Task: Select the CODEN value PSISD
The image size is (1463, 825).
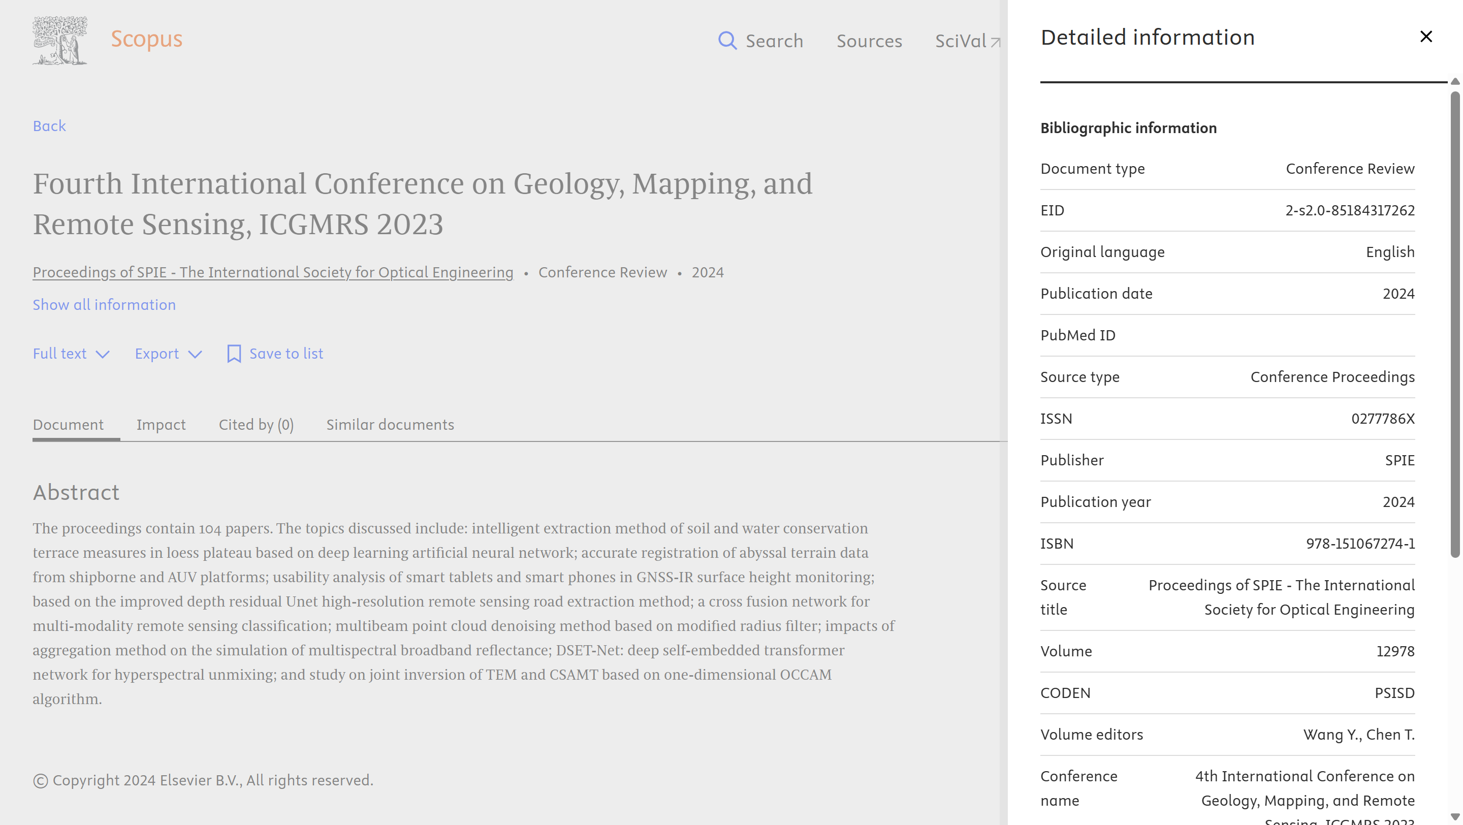Action: tap(1394, 693)
